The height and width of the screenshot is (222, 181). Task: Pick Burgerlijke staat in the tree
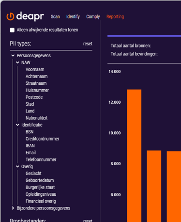pos(40,188)
